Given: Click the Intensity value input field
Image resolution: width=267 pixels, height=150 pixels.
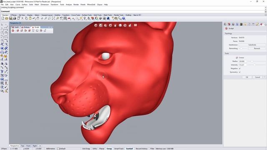Looking at the screenshot, I should (x=243, y=65).
